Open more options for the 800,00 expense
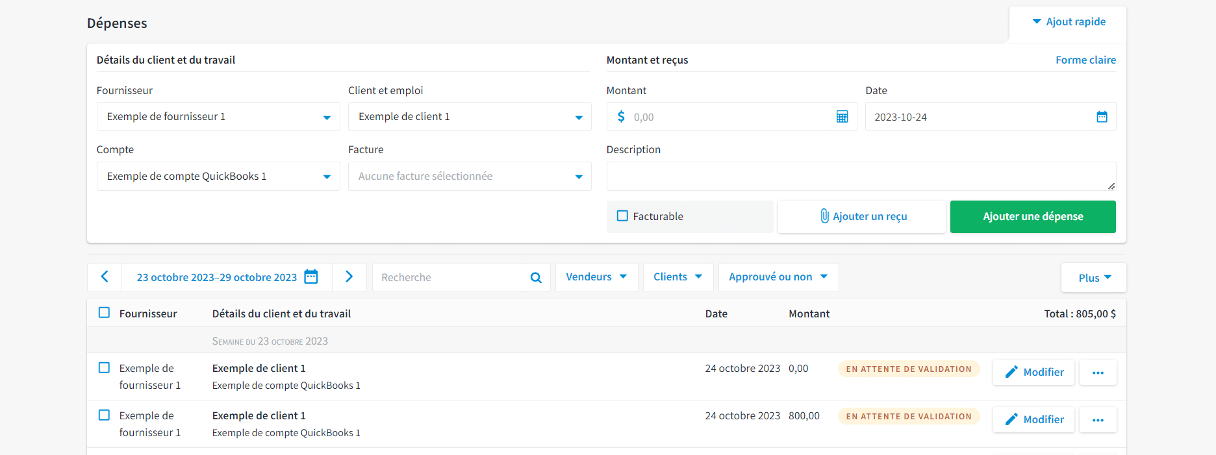 [x=1098, y=420]
